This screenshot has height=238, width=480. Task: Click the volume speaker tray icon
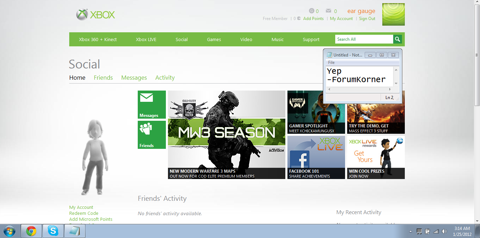pyautogui.click(x=444, y=231)
